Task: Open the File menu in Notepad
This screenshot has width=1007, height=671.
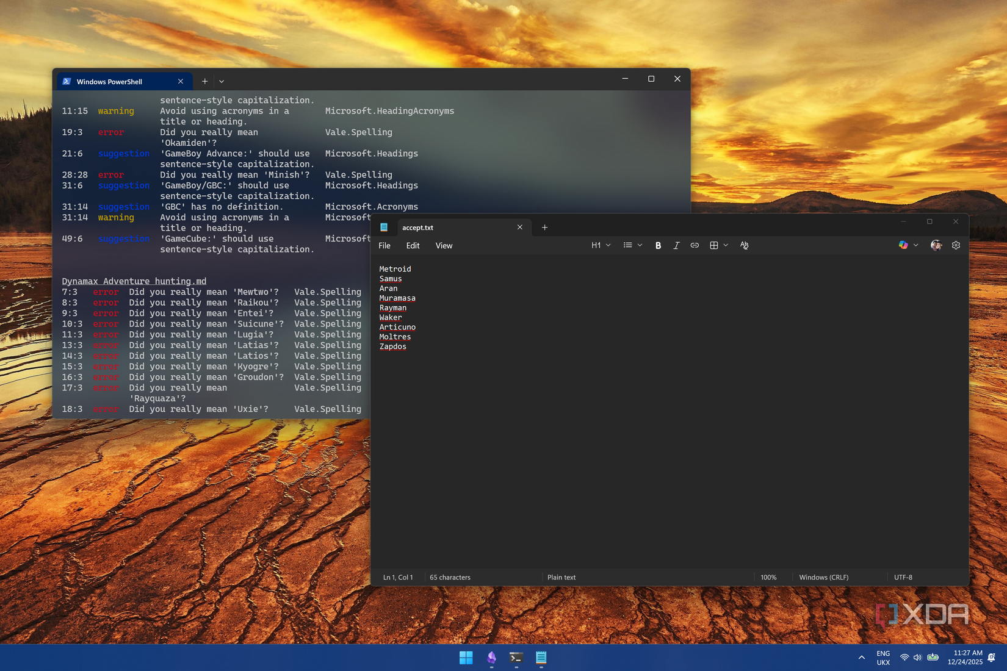Action: (384, 246)
